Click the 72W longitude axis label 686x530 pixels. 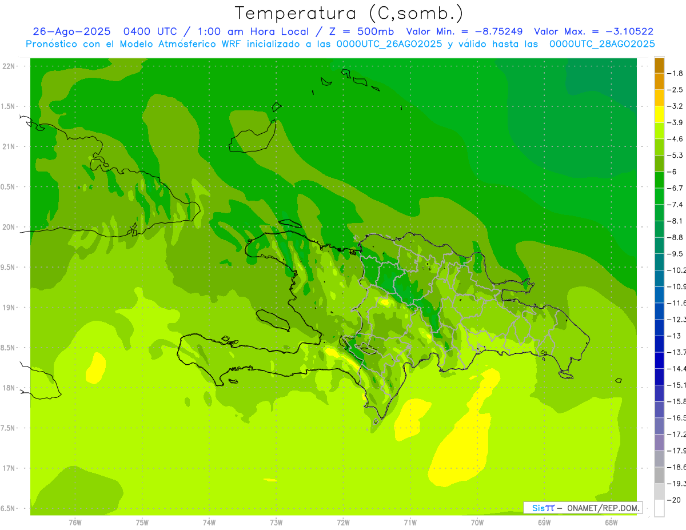343,523
